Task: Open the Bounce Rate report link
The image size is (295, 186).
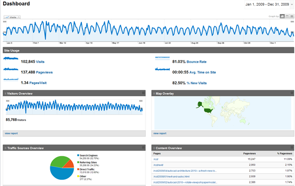Action: tap(196, 62)
